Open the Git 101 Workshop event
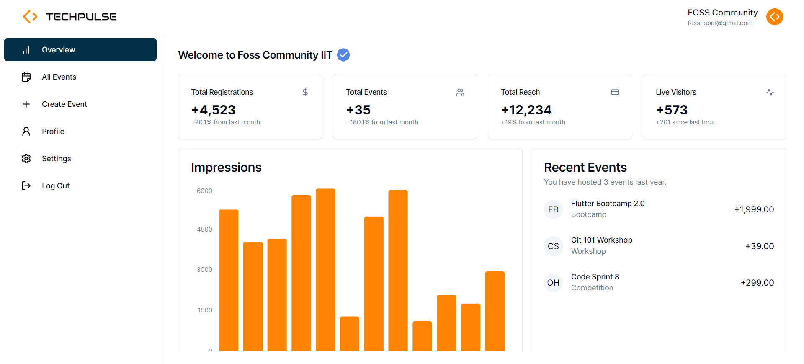Screen dimensions: 804x364 coord(602,240)
